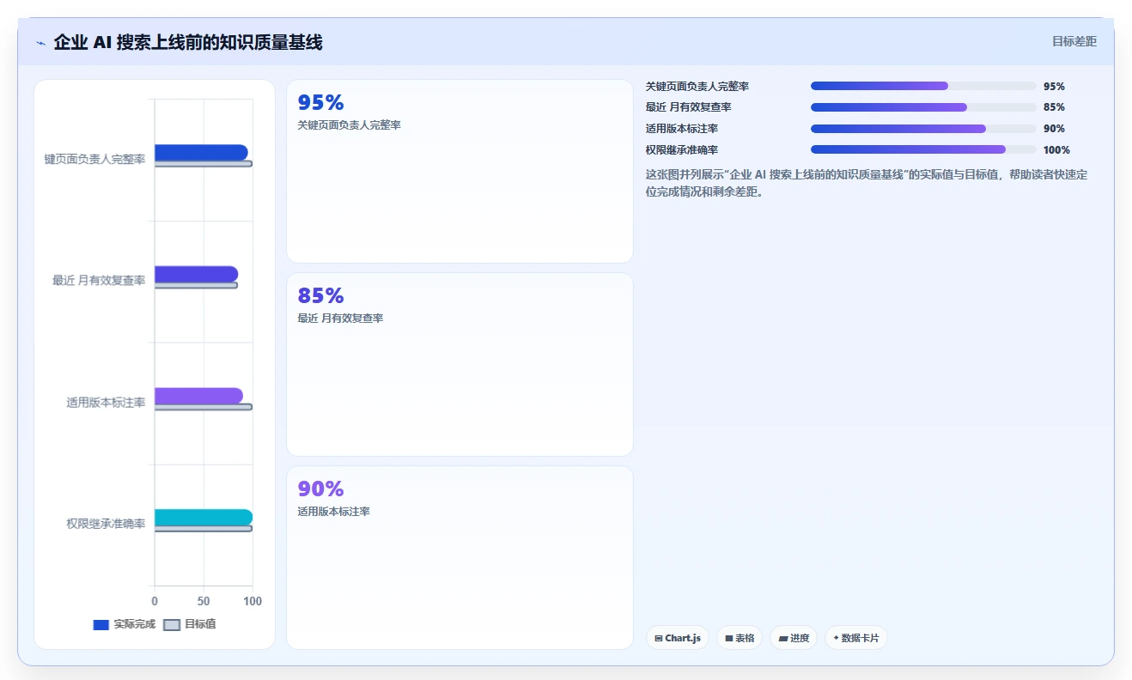Click the 数据卡片 tag chip
1132x680 pixels.
point(856,638)
